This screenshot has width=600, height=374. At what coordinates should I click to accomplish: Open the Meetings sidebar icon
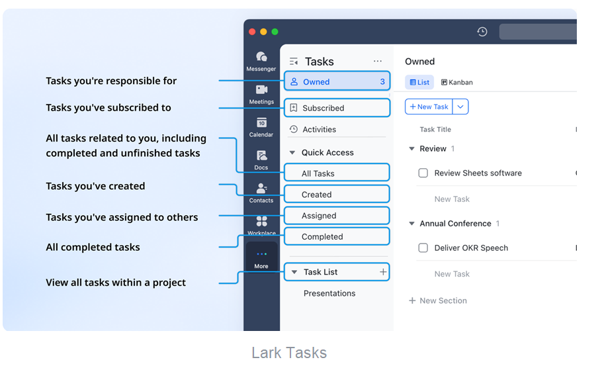pyautogui.click(x=261, y=93)
